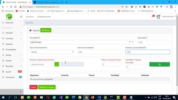The height and width of the screenshot is (100, 178).
Task: Collapse the sidebar with bottom chevron
Action: (20, 92)
